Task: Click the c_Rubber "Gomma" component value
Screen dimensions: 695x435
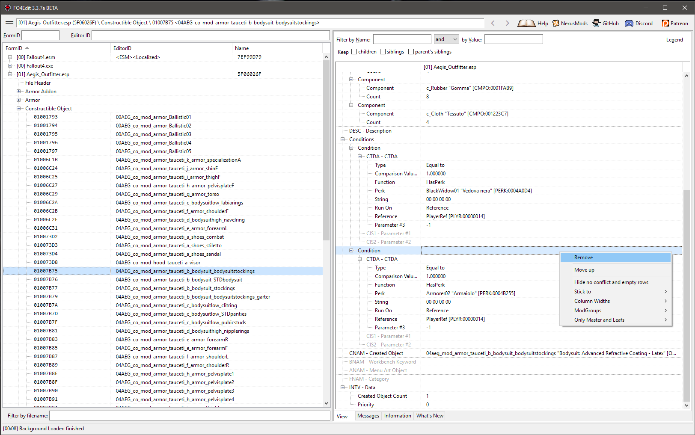Action: (470, 88)
